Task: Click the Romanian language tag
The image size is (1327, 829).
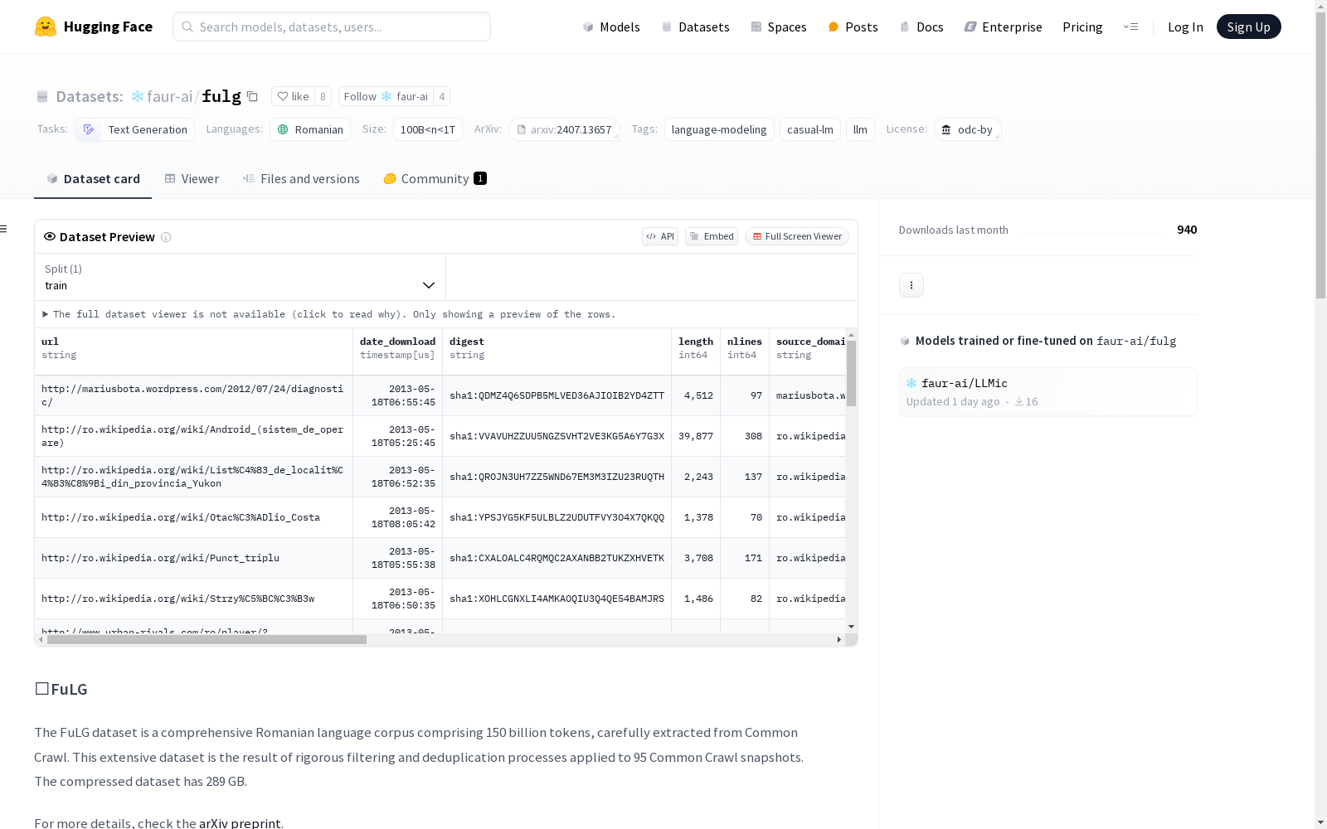Action: tap(310, 129)
